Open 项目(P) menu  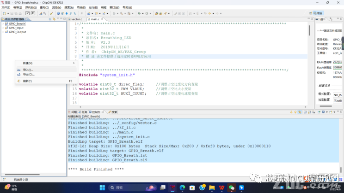[x=81, y=7]
